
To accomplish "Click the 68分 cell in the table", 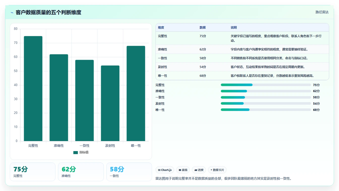I will tap(203, 76).
